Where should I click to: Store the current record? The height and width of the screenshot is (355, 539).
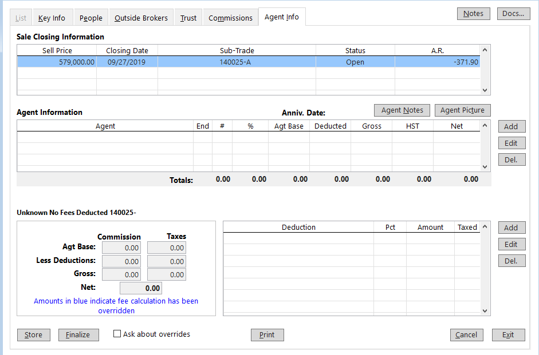pos(33,334)
